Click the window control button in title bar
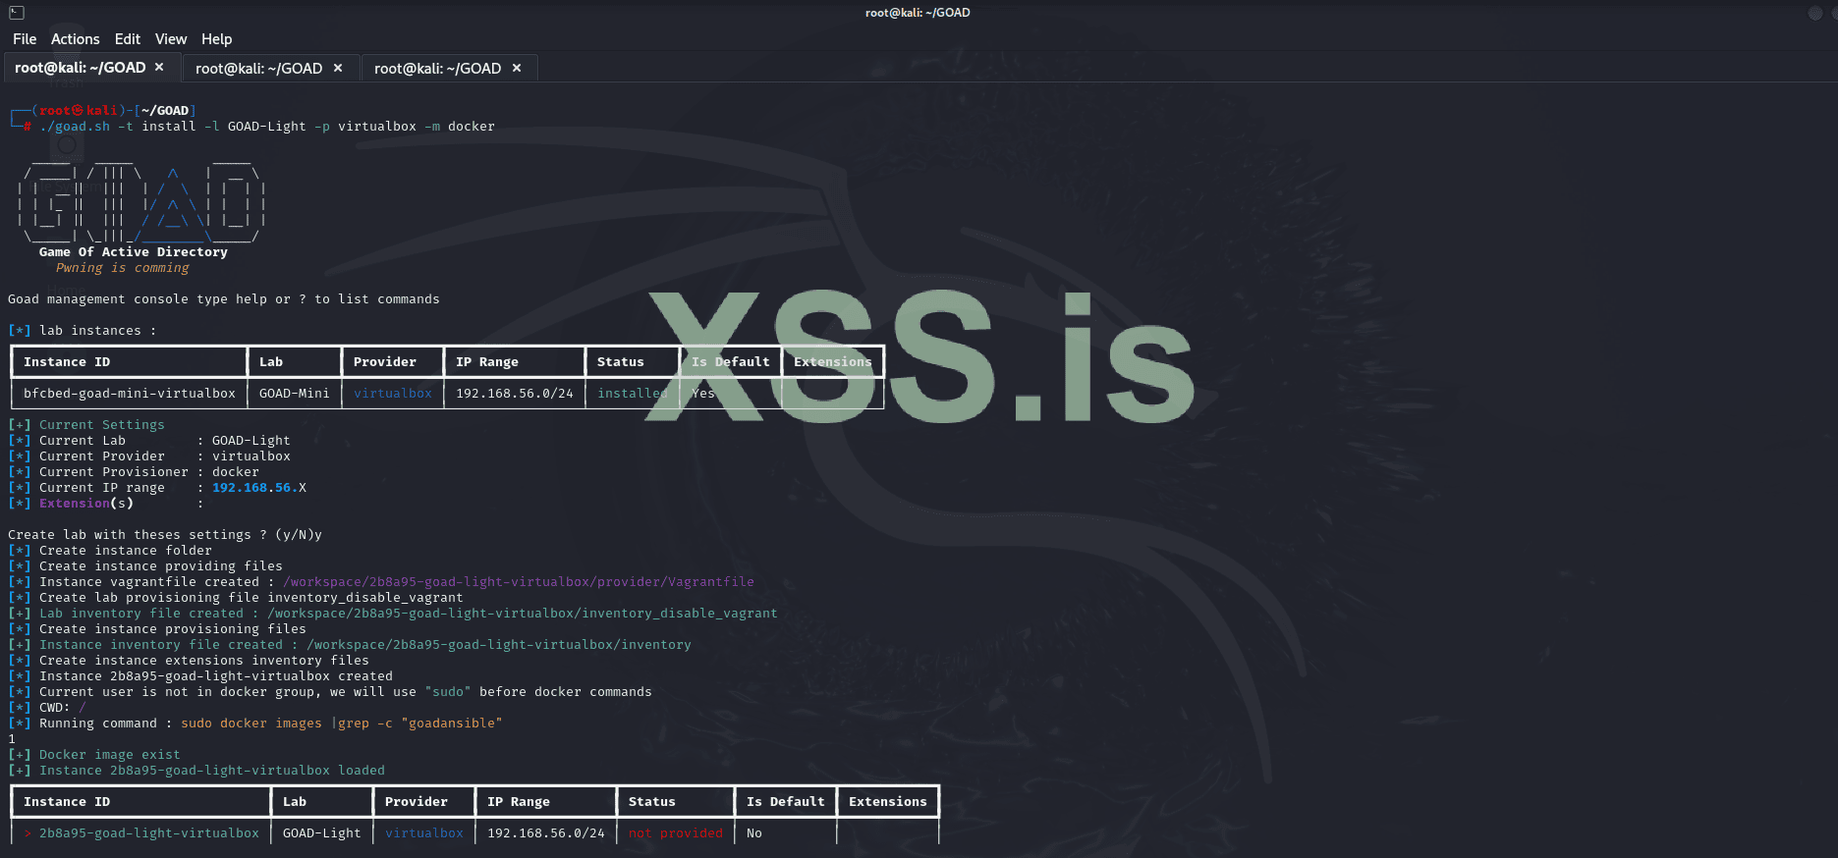The image size is (1838, 858). pyautogui.click(x=1815, y=13)
